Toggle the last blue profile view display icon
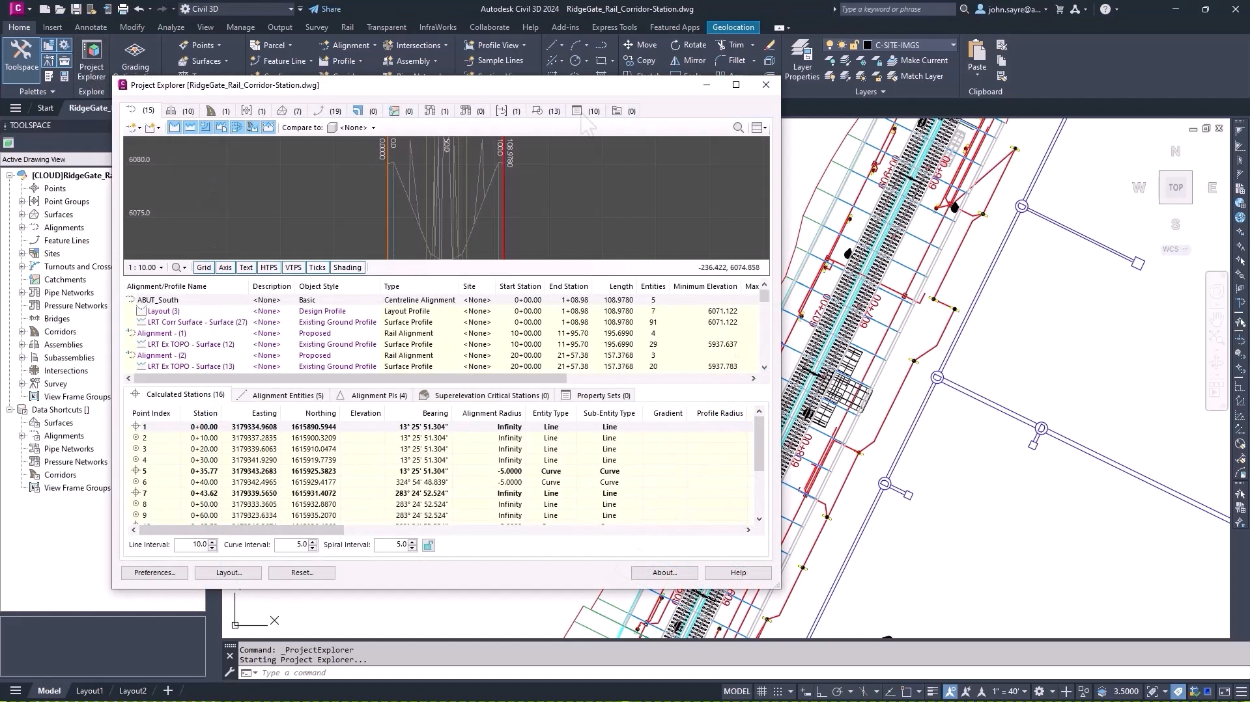Screen dimensions: 1250x702 click(x=268, y=128)
